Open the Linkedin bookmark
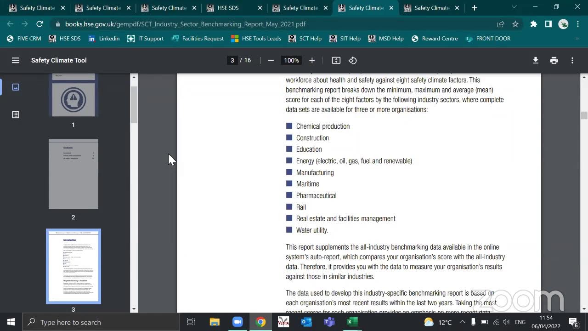This screenshot has width=588, height=331. pos(104,39)
